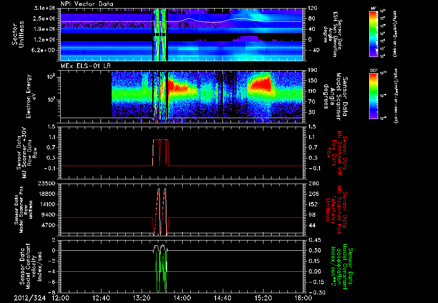Click the "260" telemetry tick label

coord(313,184)
